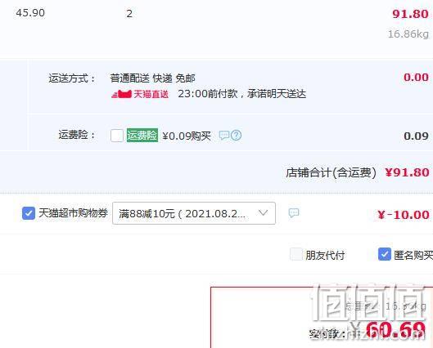Viewport: 433px width, 348px height.
Task: Tick the 朋友代付 checkbox
Action: [296, 254]
